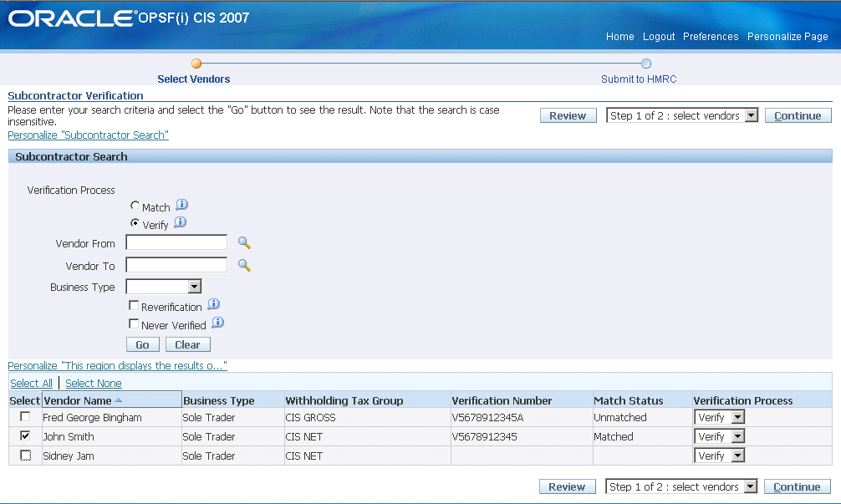Click the top Continue button
This screenshot has height=504, width=841.
798,116
